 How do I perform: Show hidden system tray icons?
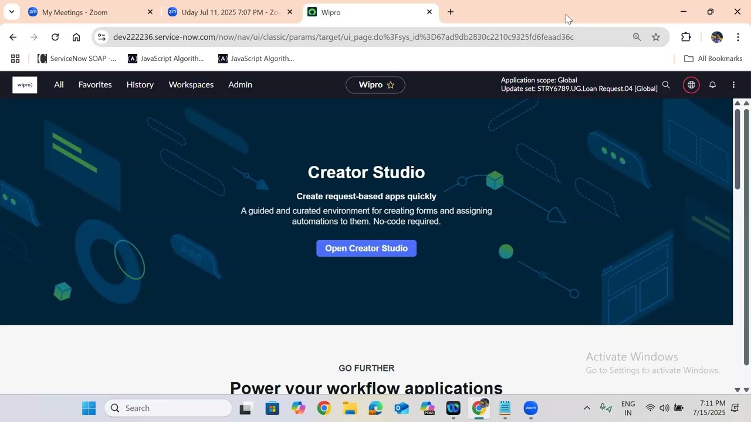(x=587, y=408)
